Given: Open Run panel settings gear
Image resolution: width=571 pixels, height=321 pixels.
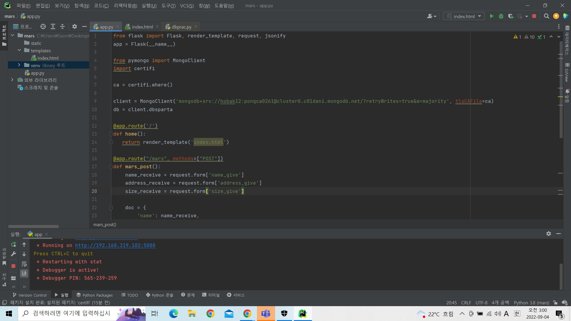Looking at the screenshot, I should 549,234.
